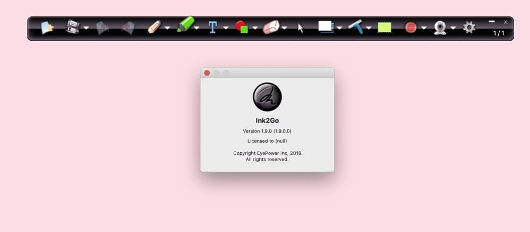The width and height of the screenshot is (530, 232).
Task: Click the All rights reserved text
Action: (x=267, y=159)
